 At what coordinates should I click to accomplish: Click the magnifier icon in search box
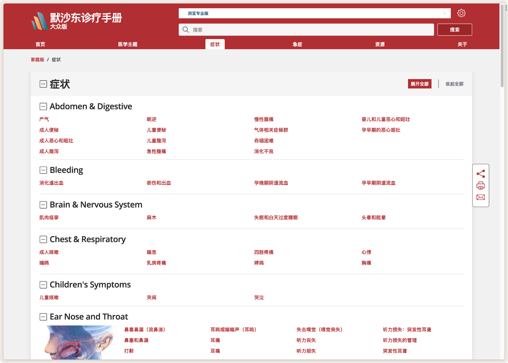(x=186, y=30)
